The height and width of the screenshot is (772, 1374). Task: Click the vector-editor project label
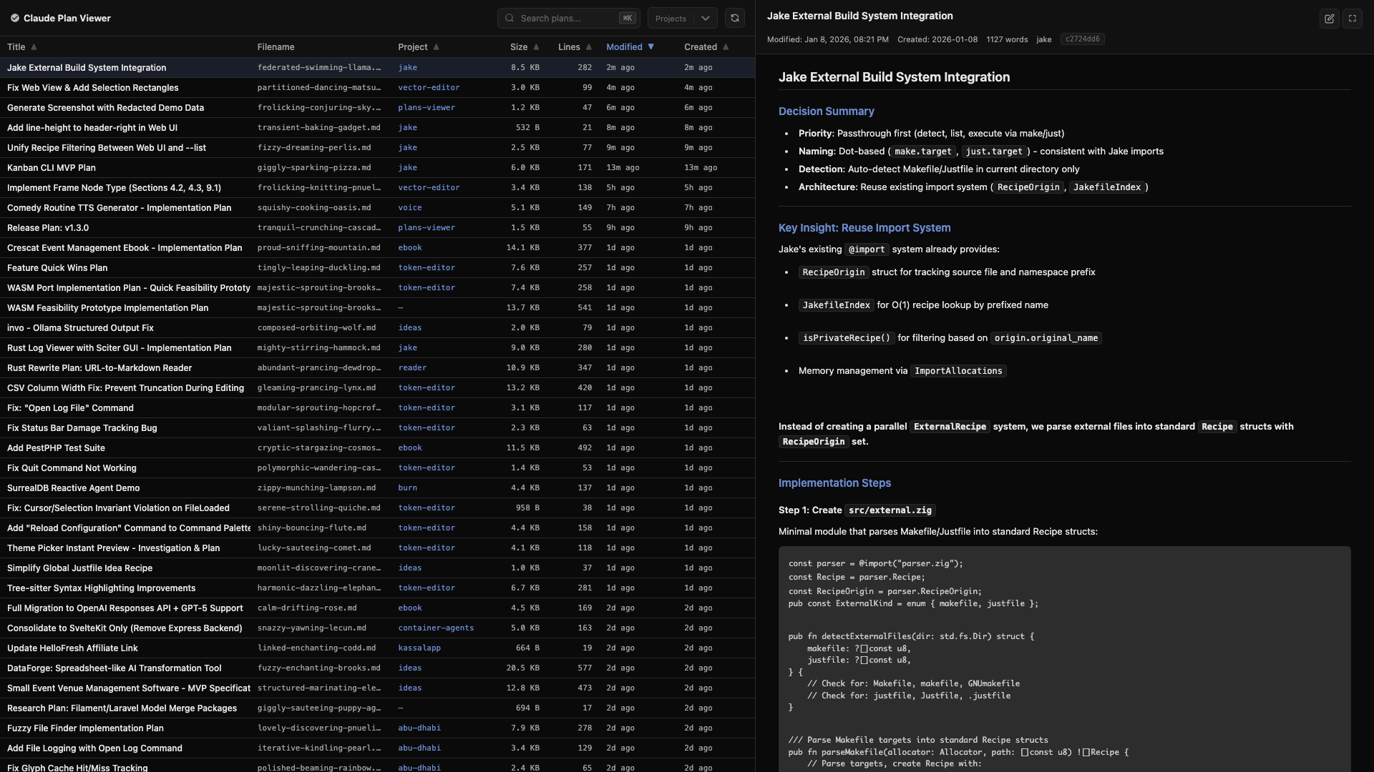point(429,87)
